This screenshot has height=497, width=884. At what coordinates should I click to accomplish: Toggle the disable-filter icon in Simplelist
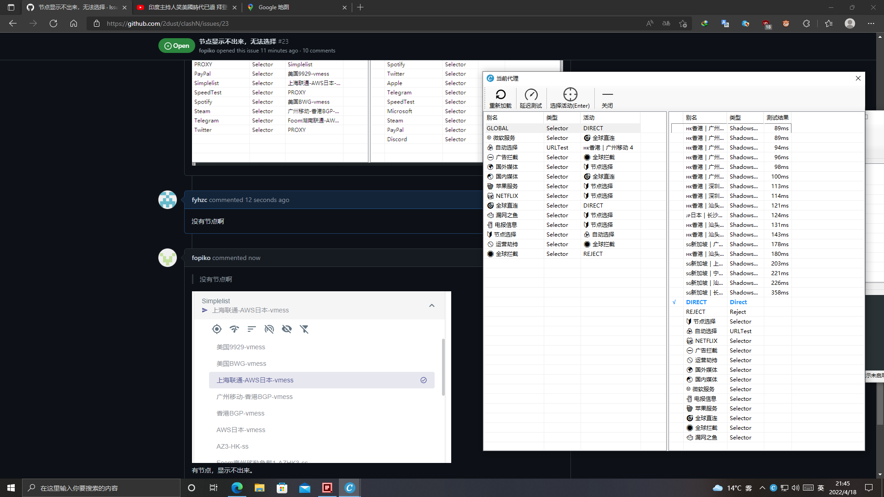pos(304,329)
